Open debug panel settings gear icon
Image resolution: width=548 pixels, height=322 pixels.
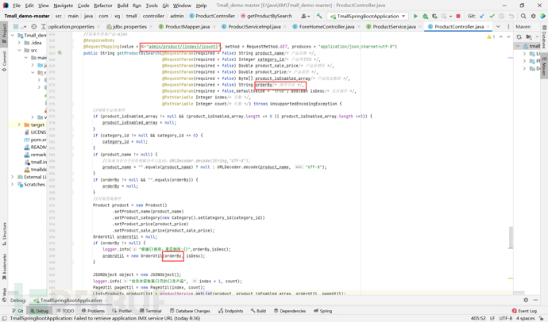pyautogui.click(x=526, y=301)
